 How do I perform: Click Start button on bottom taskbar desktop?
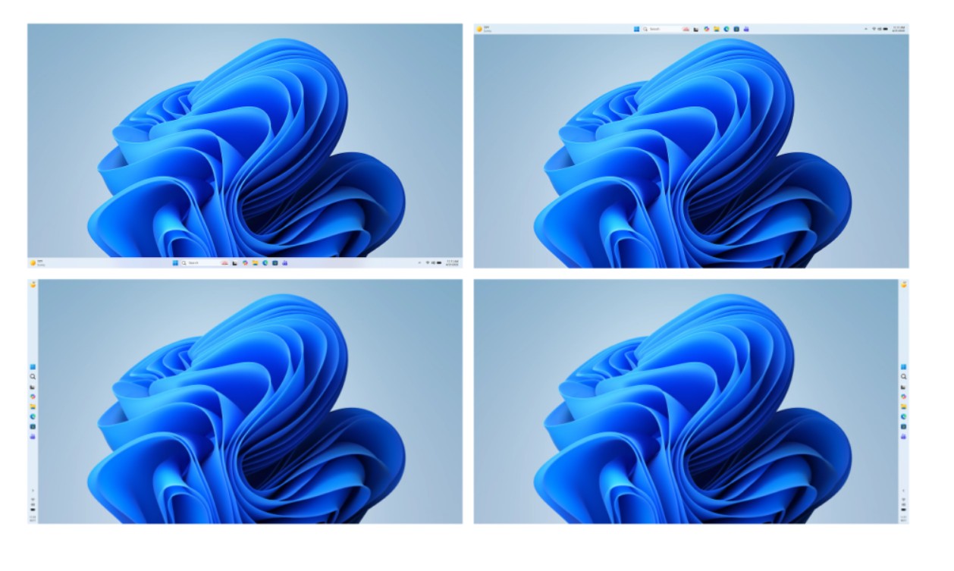click(176, 262)
